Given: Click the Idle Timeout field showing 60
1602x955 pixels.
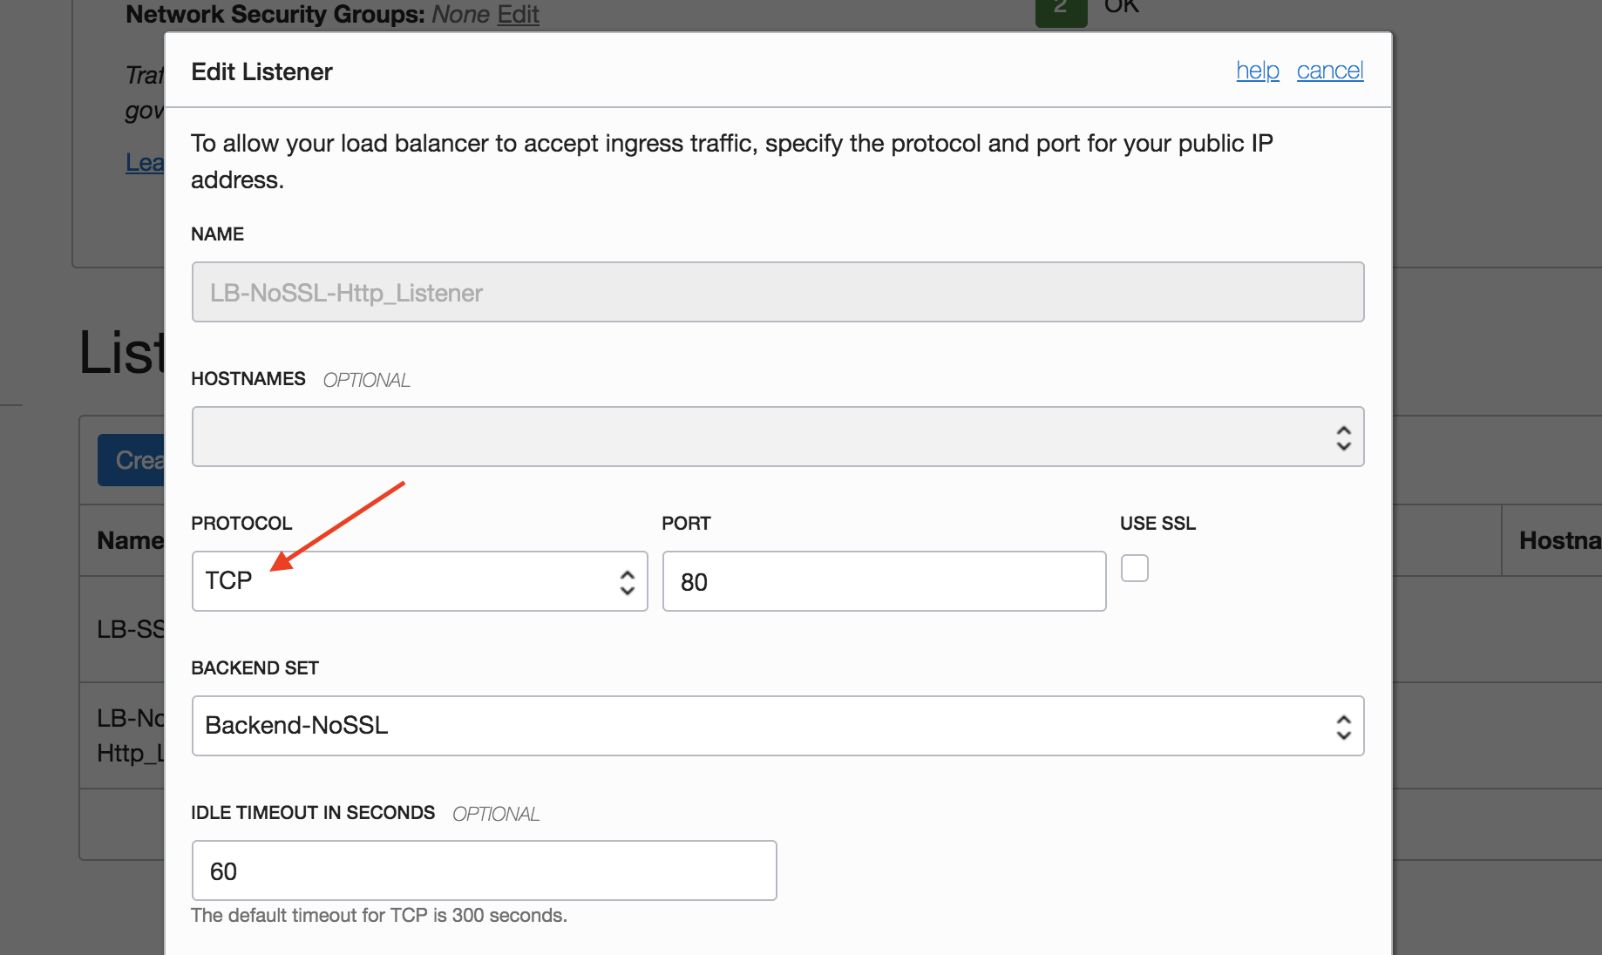Looking at the screenshot, I should (x=484, y=870).
